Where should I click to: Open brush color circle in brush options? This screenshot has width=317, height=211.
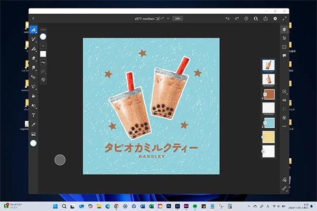[x=43, y=37]
